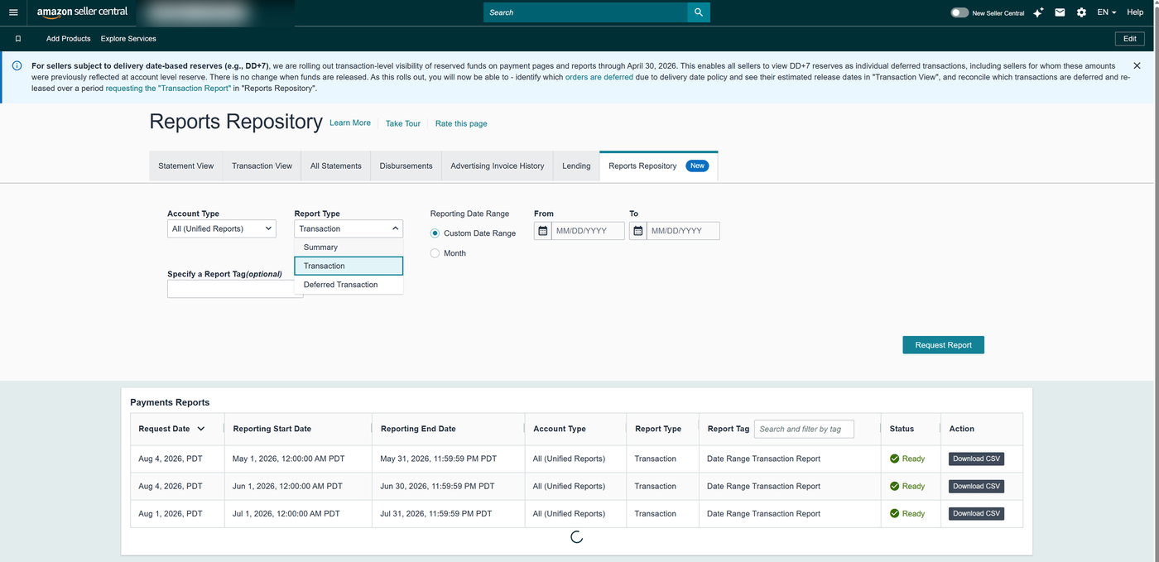Select the Month radio button
Viewport: 1159px width, 562px height.
(435, 253)
